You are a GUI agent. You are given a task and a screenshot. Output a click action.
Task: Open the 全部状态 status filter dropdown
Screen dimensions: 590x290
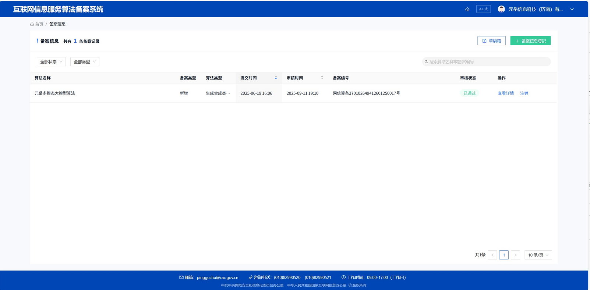tap(51, 62)
